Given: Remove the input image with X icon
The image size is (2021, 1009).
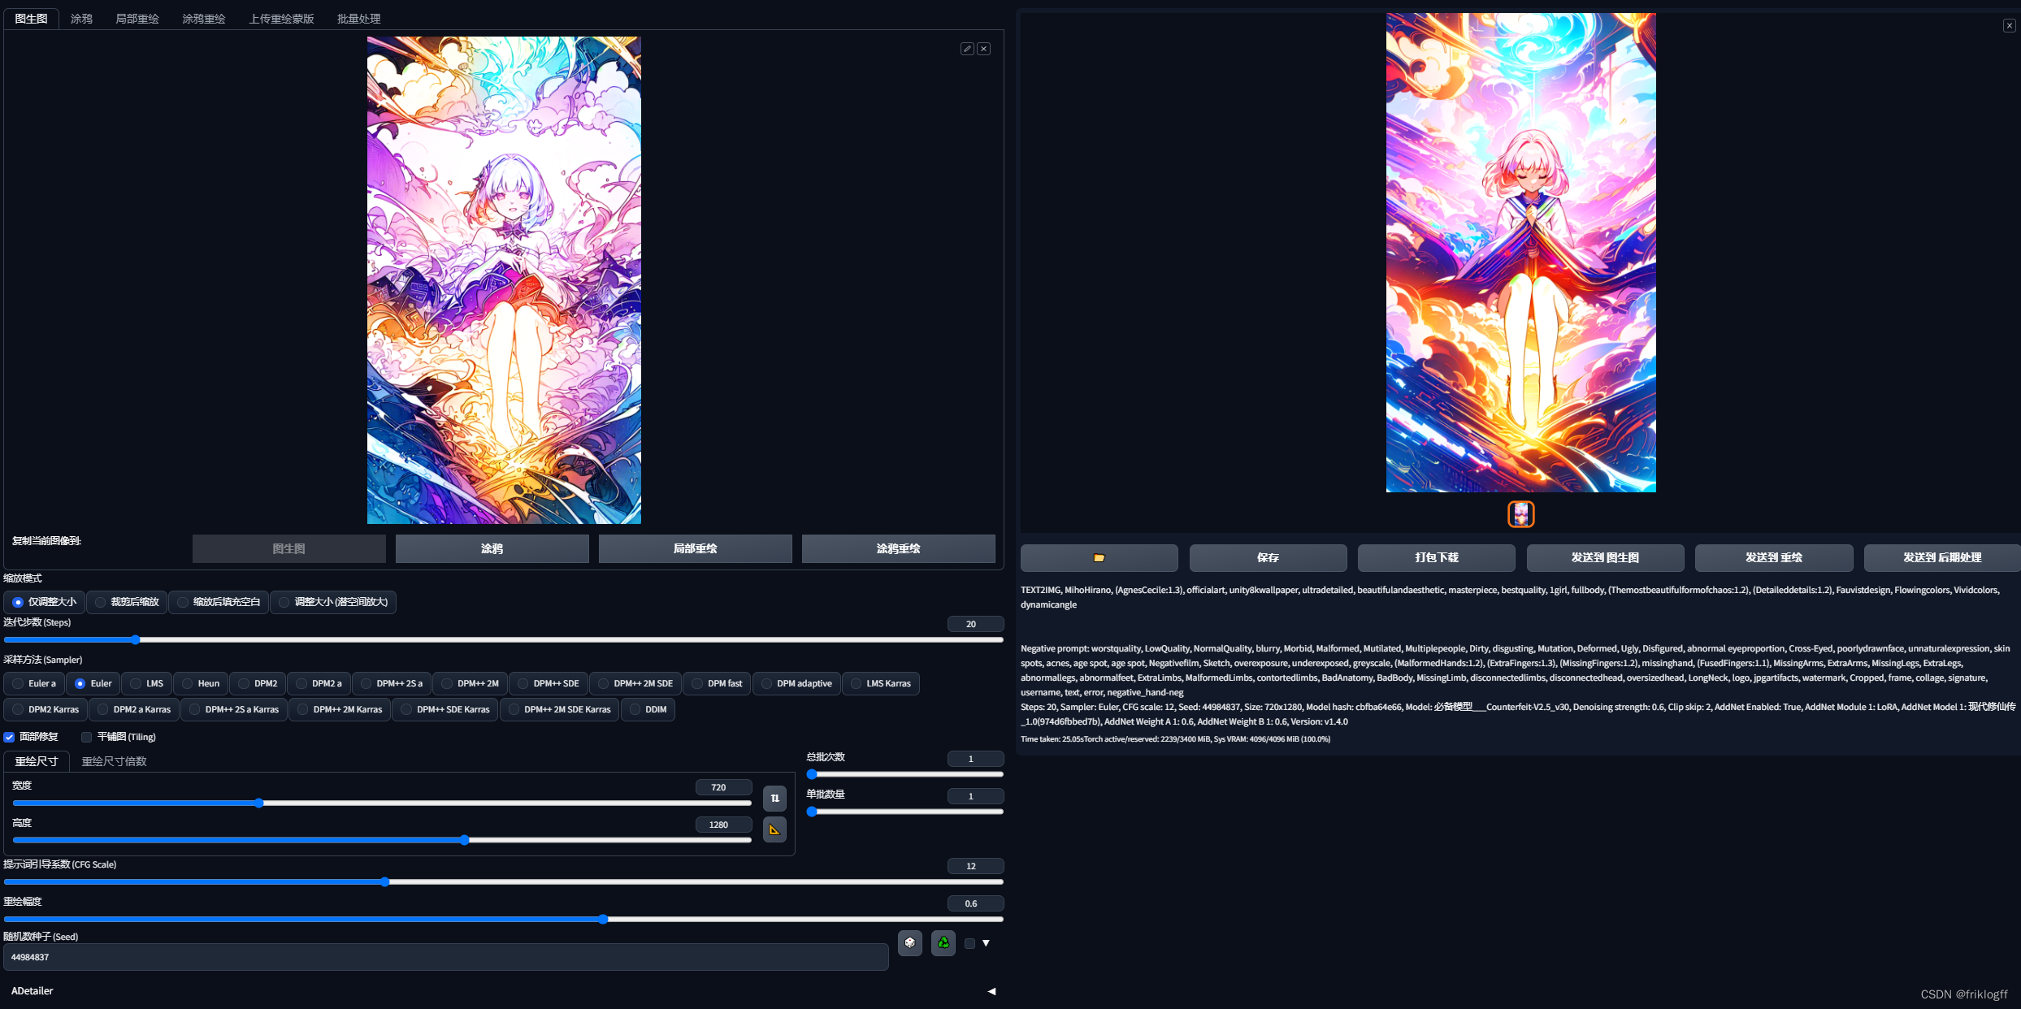Looking at the screenshot, I should 983,49.
